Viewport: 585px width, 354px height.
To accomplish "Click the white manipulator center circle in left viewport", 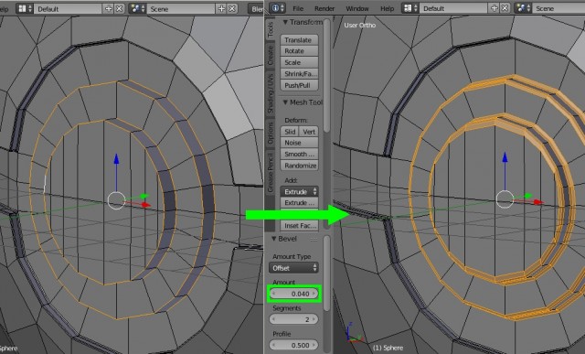I will point(116,200).
